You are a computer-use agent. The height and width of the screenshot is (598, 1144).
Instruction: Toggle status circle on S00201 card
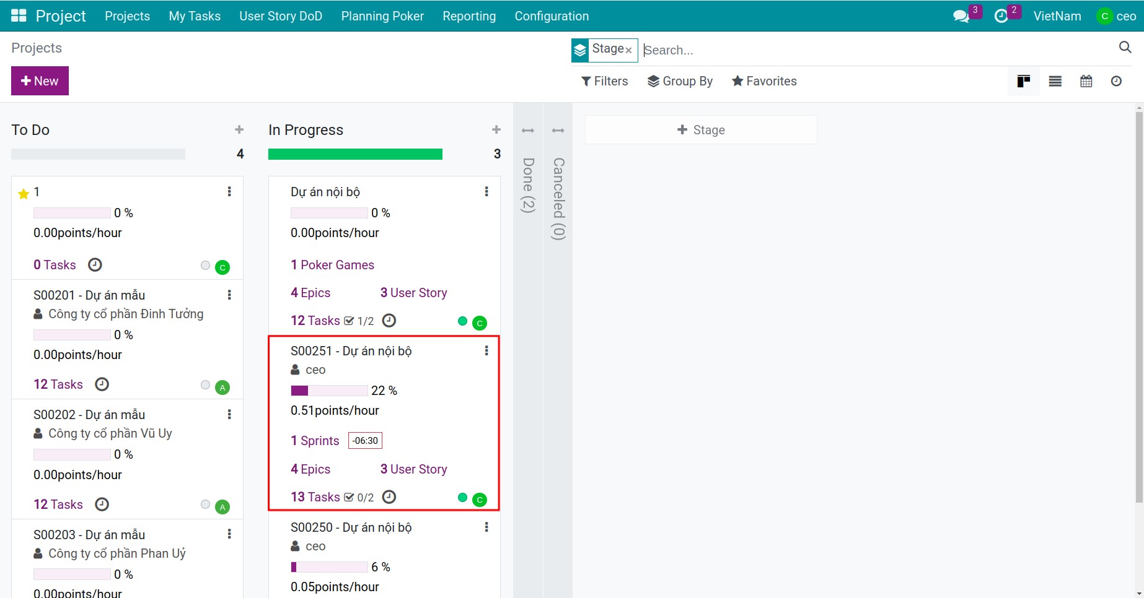coord(205,385)
